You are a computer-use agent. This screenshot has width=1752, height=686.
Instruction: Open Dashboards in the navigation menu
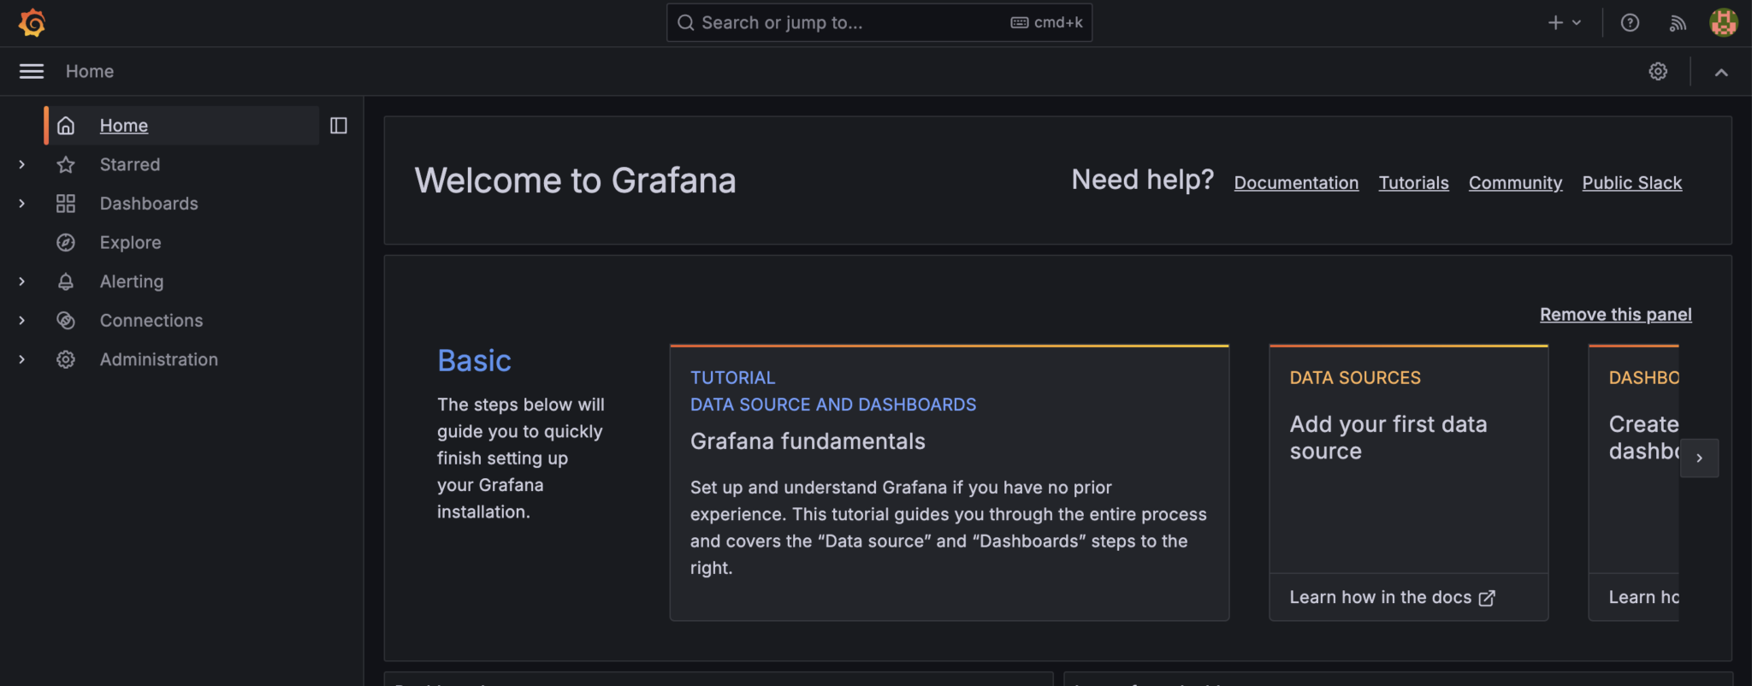[x=149, y=204]
